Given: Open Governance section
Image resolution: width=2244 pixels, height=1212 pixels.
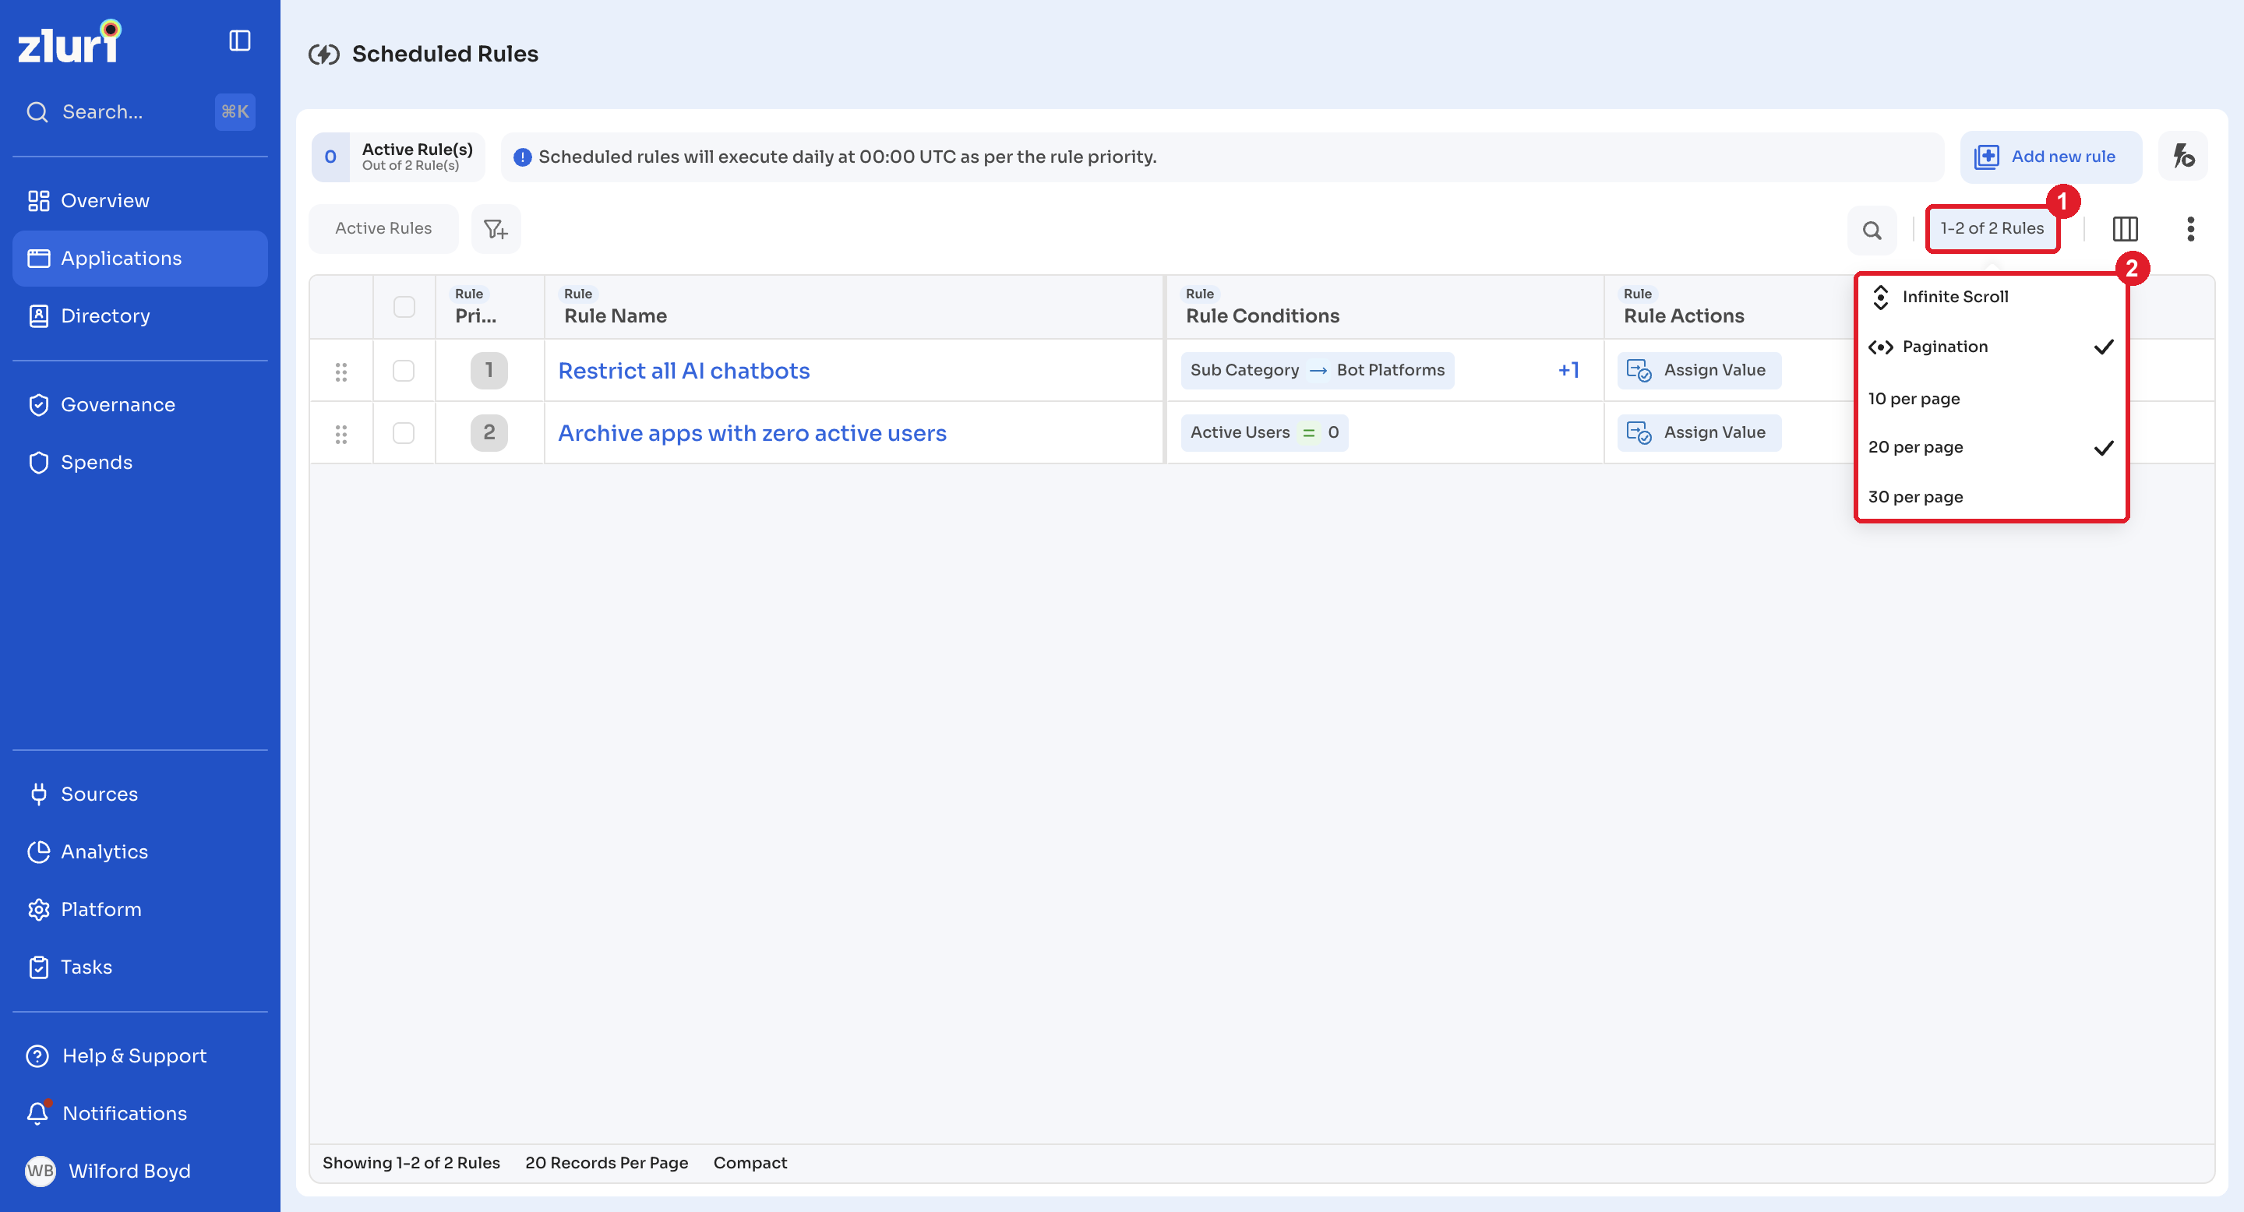Looking at the screenshot, I should pos(139,405).
